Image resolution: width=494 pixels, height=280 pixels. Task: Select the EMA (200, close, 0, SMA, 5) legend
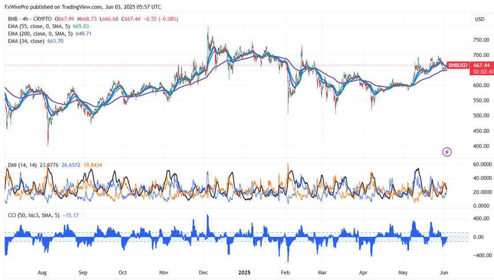point(41,33)
